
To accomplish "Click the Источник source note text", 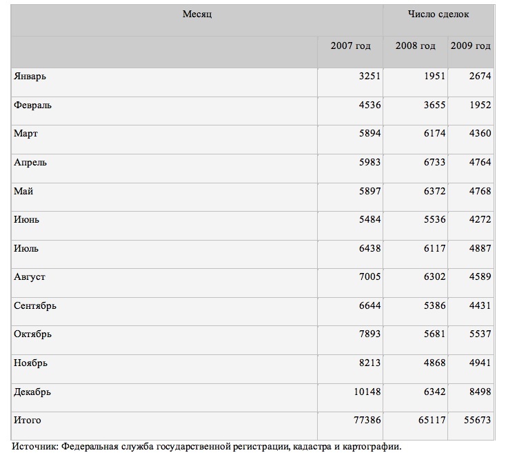I will point(206,446).
